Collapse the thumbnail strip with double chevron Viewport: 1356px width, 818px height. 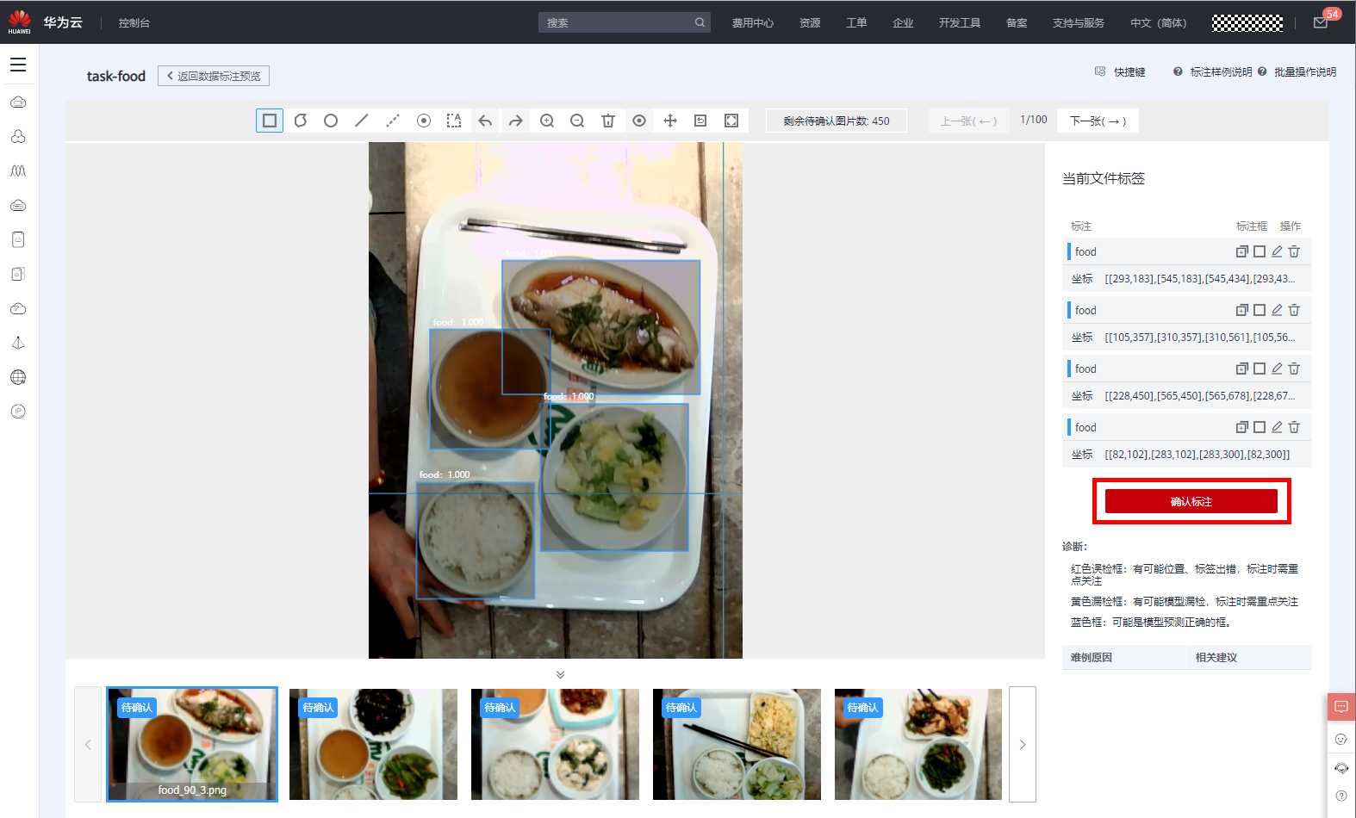pos(561,674)
